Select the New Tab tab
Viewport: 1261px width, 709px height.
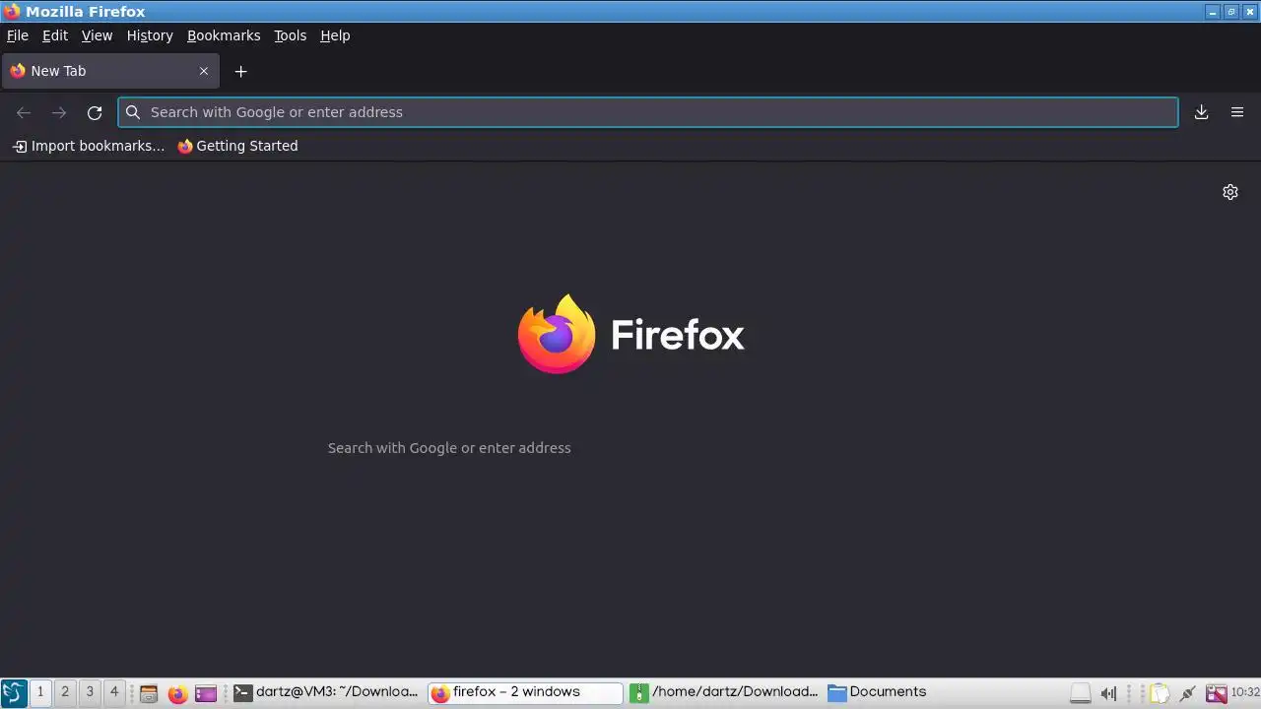pos(110,71)
